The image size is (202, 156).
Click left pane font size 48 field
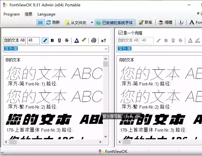point(34,41)
